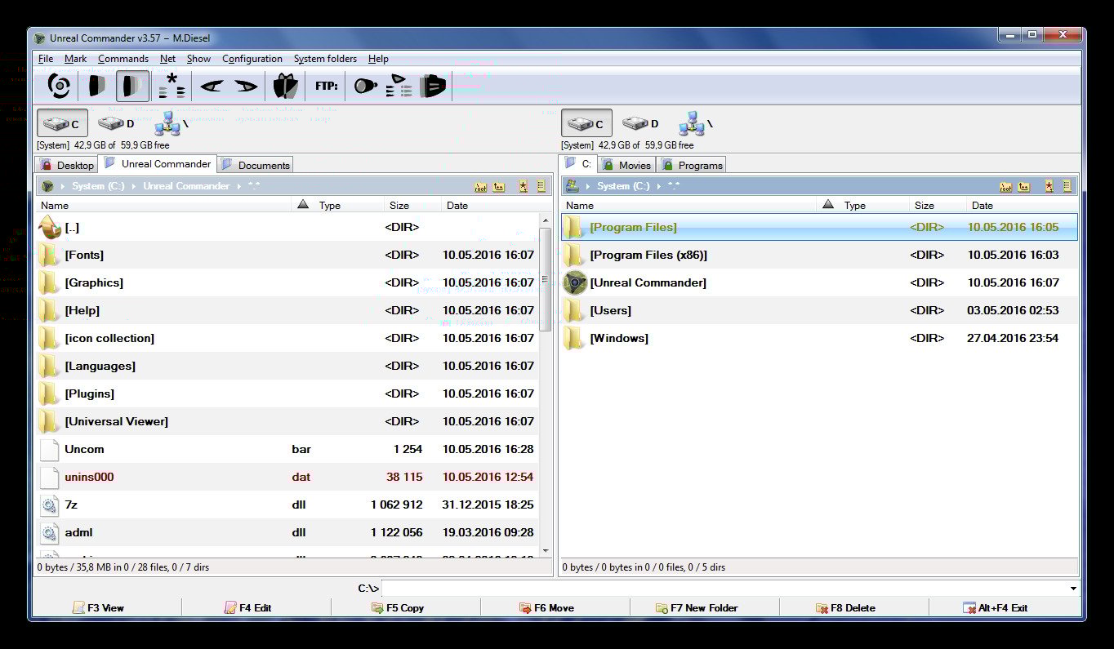Open history list icon in right panel
This screenshot has width=1114, height=649.
pos(1066,186)
